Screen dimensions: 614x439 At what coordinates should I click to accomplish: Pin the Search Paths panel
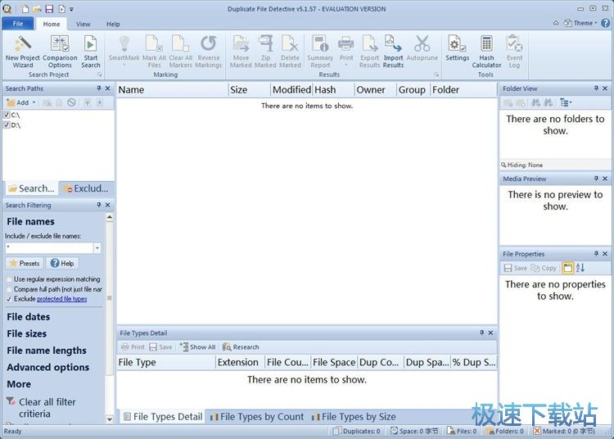point(99,88)
